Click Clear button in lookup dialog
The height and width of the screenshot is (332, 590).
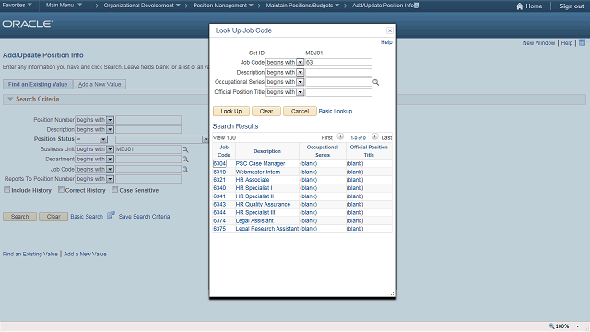(x=266, y=111)
